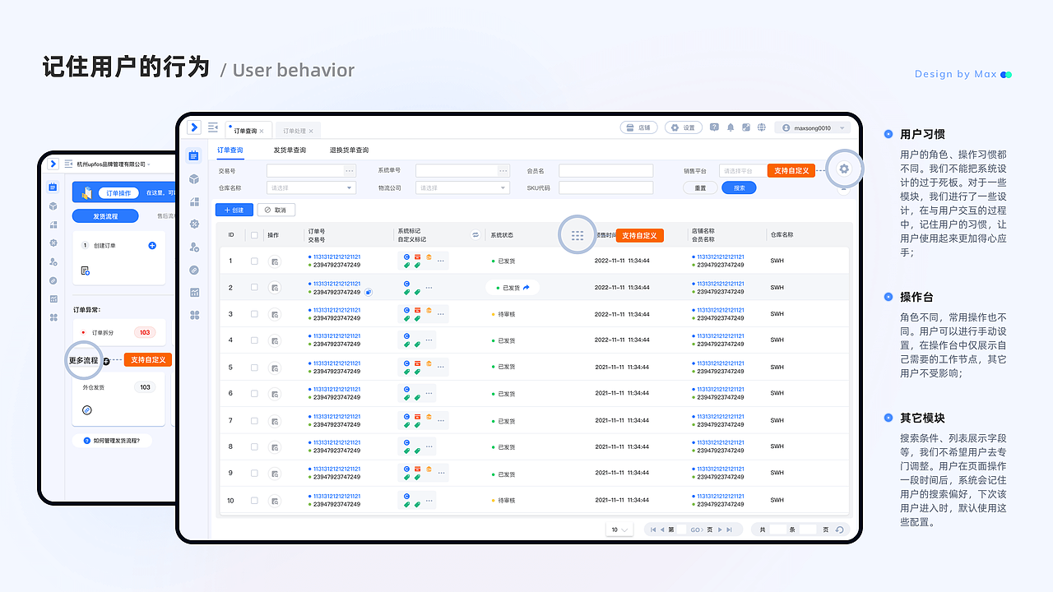Check the checkbox for row 10
1053x592 pixels.
point(254,500)
